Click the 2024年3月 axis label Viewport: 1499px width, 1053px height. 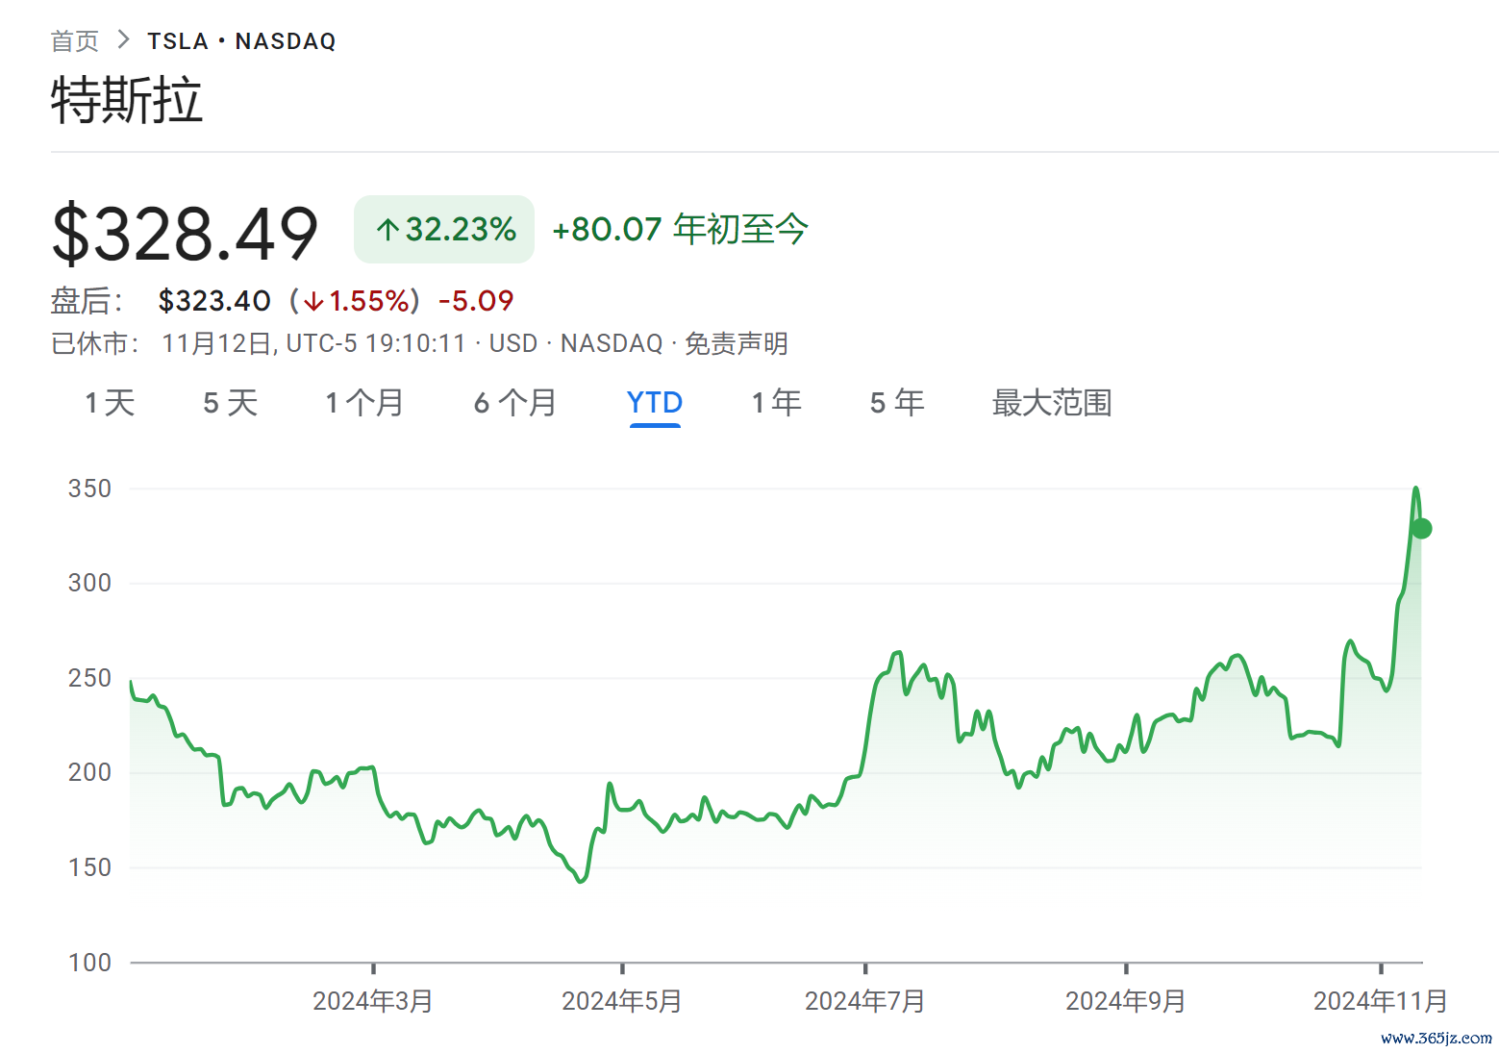(x=373, y=1002)
